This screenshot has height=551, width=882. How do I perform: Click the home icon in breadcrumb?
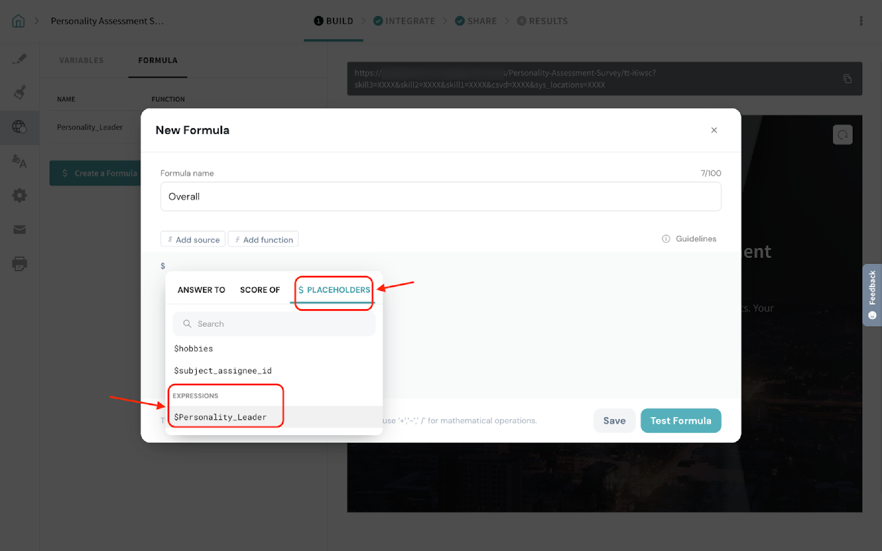coord(18,21)
